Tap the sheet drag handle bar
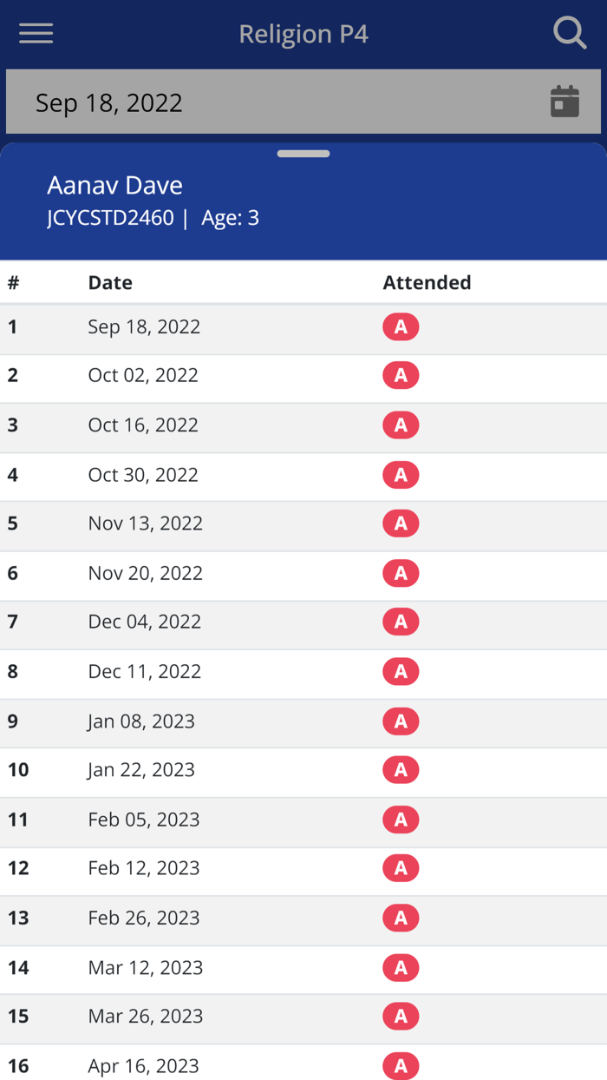This screenshot has width=607, height=1080. point(303,154)
